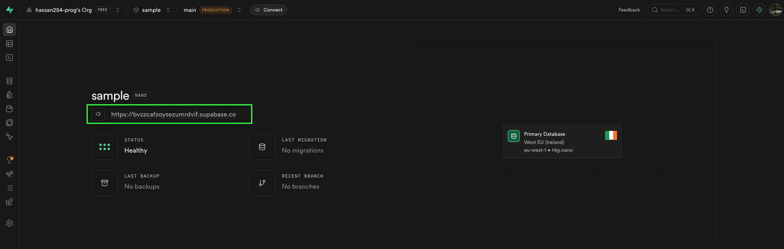Click the Ireland flag on database card
The width and height of the screenshot is (784, 249).
611,135
